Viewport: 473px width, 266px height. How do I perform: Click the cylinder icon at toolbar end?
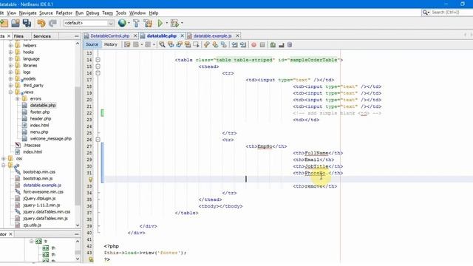click(x=290, y=44)
